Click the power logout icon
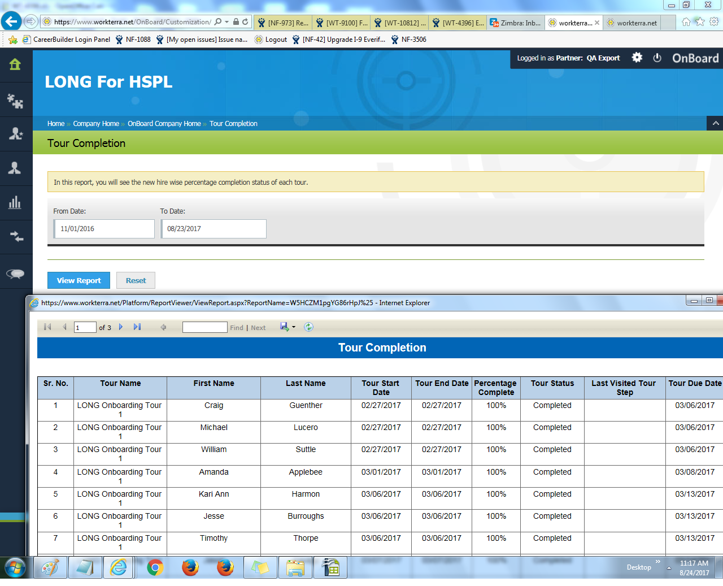723x586 pixels. (657, 58)
